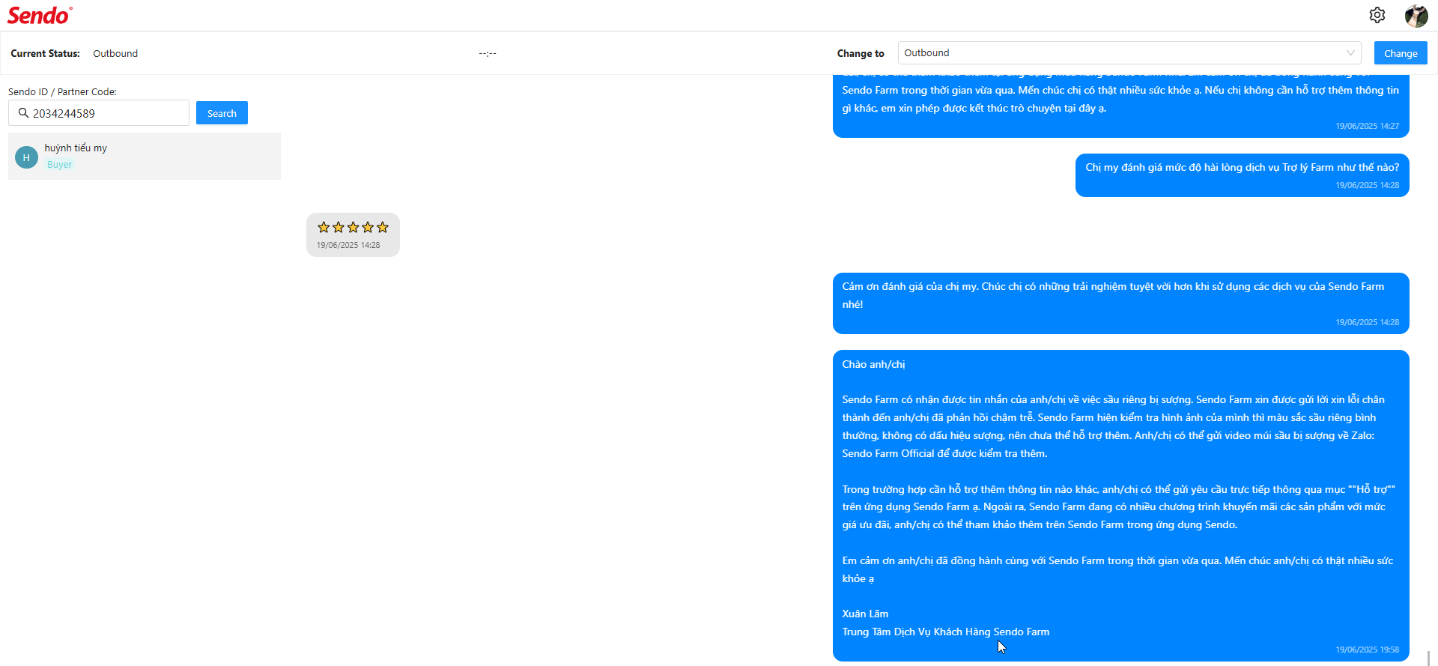Expand the Change to dropdown arrow

point(1350,53)
